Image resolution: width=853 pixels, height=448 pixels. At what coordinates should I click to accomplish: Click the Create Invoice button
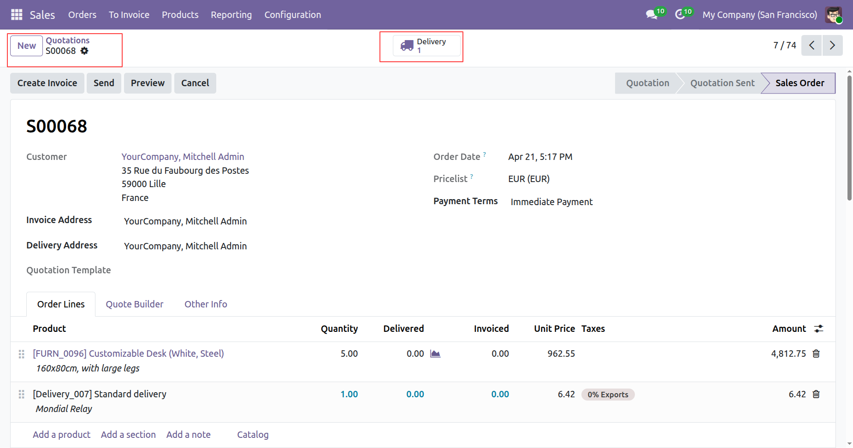47,83
